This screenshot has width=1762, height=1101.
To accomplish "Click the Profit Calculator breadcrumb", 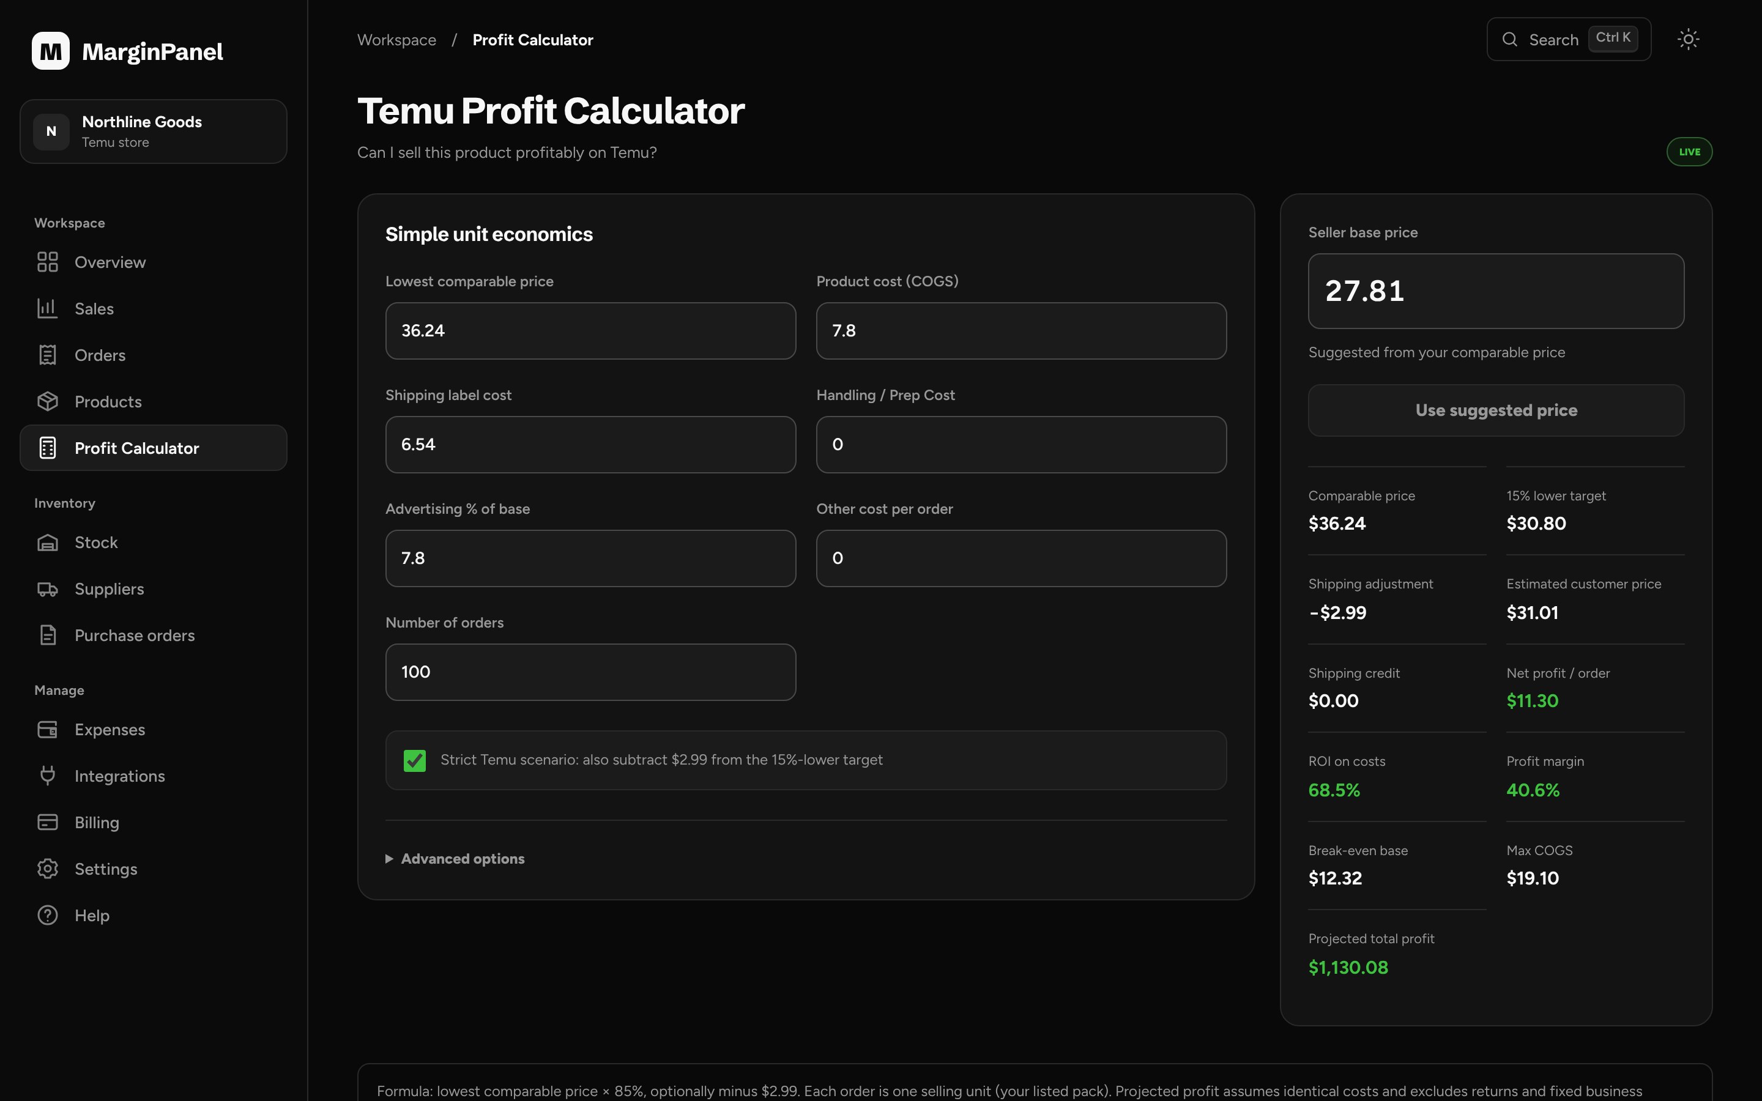I will click(x=533, y=40).
